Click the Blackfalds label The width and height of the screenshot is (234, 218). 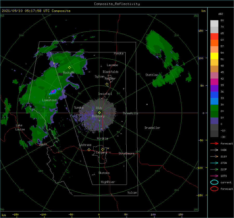(x=110, y=72)
